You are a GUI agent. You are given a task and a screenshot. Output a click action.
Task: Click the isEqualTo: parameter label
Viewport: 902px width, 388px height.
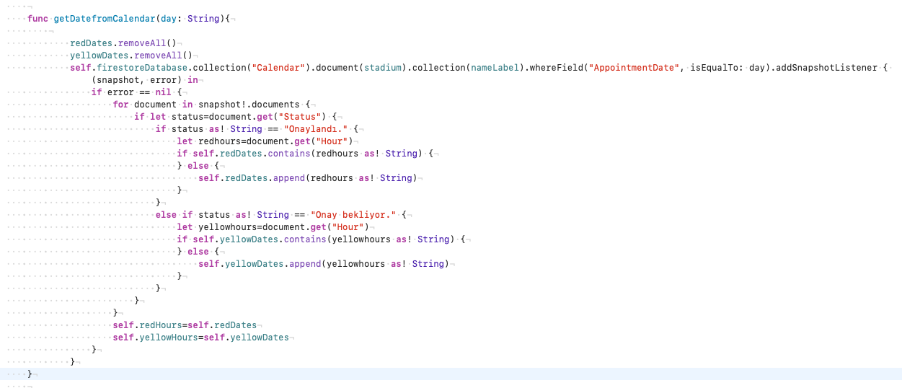click(x=716, y=67)
